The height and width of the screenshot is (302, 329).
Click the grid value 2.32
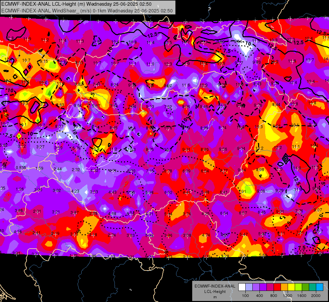click(76, 170)
